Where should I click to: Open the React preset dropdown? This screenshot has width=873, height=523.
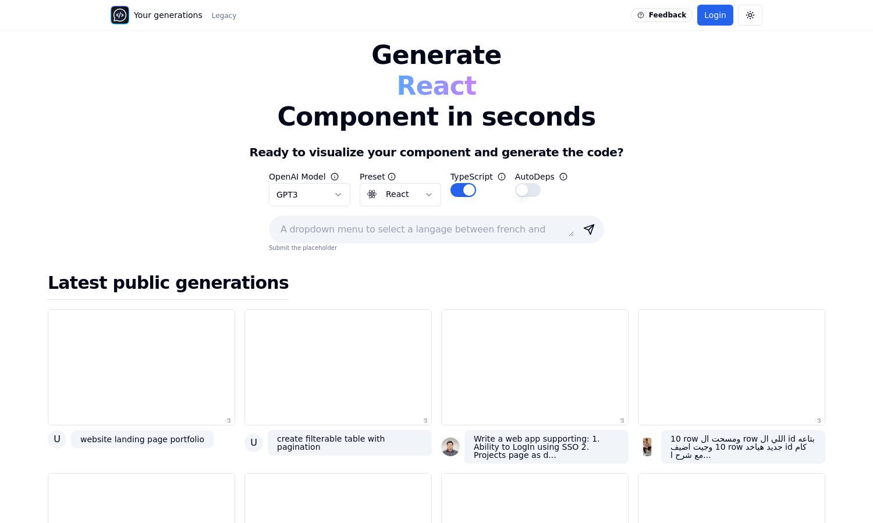point(400,195)
